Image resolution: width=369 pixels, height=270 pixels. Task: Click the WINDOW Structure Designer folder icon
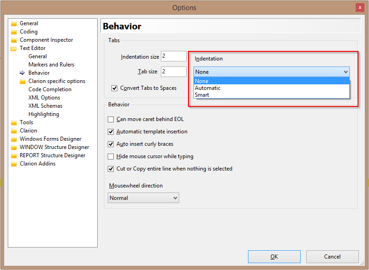pos(14,147)
